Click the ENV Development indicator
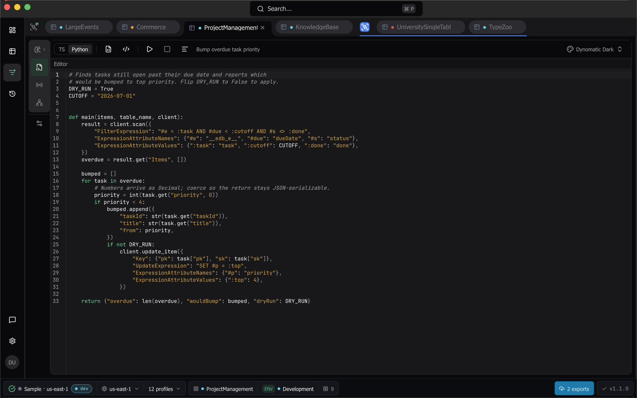Image resolution: width=637 pixels, height=398 pixels. (x=288, y=389)
